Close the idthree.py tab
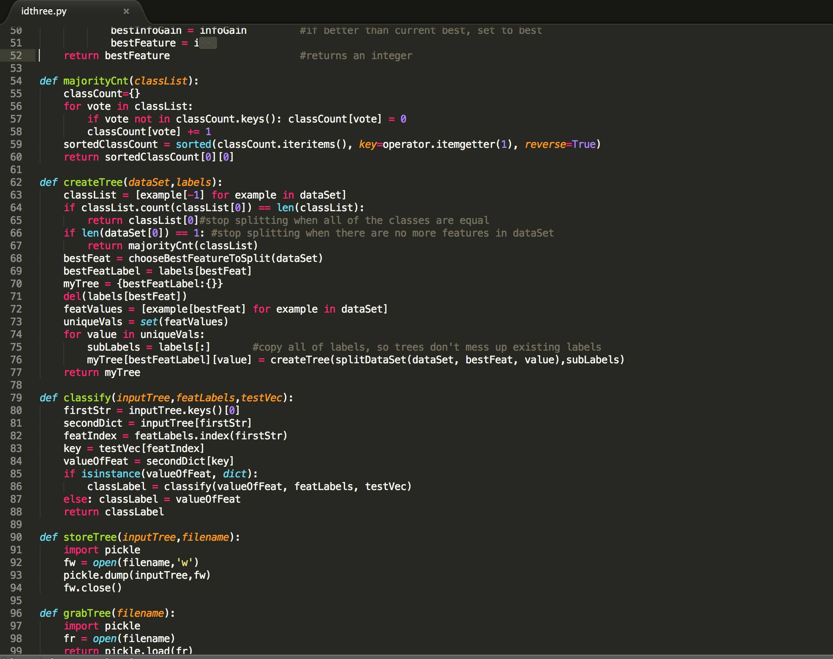833x659 pixels. [x=126, y=11]
